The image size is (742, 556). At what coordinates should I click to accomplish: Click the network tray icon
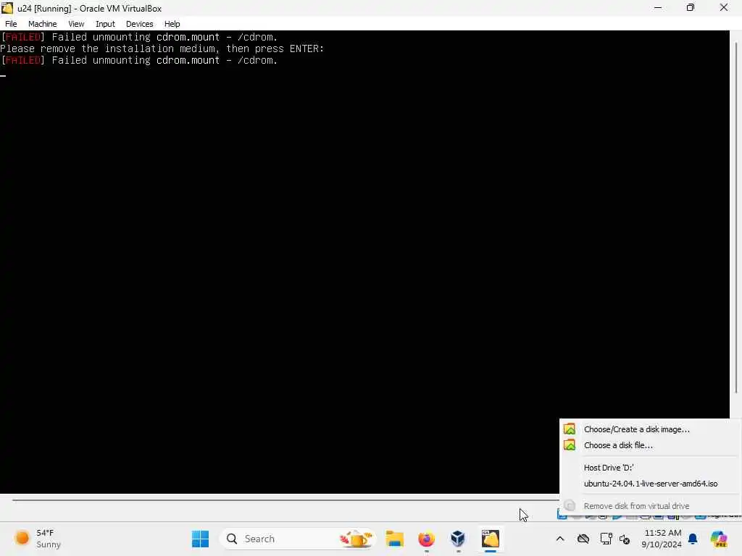point(606,539)
